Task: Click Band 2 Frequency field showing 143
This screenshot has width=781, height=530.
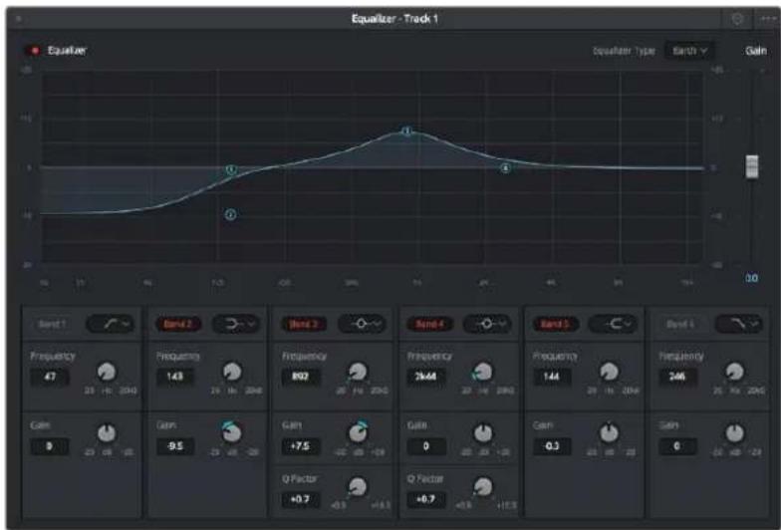Action: click(175, 377)
